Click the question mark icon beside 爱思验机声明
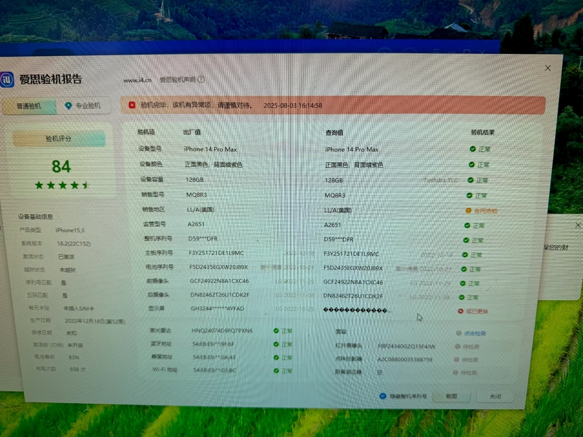This screenshot has height=437, width=583. click(201, 80)
